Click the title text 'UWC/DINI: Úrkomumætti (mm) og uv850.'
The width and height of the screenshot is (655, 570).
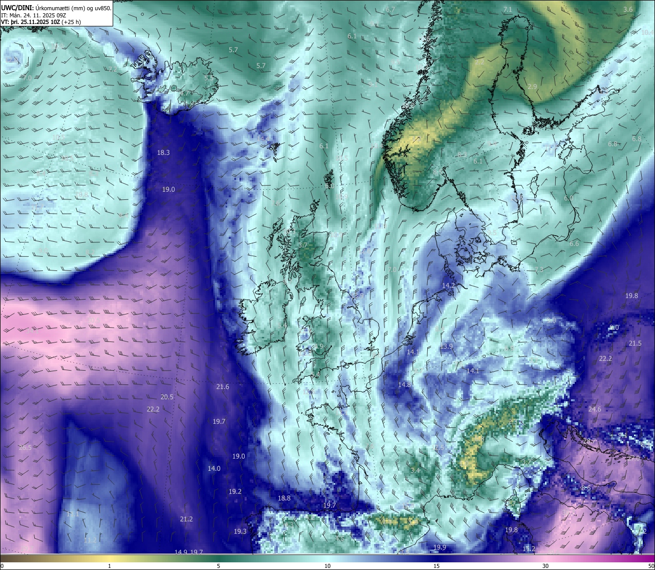click(56, 8)
